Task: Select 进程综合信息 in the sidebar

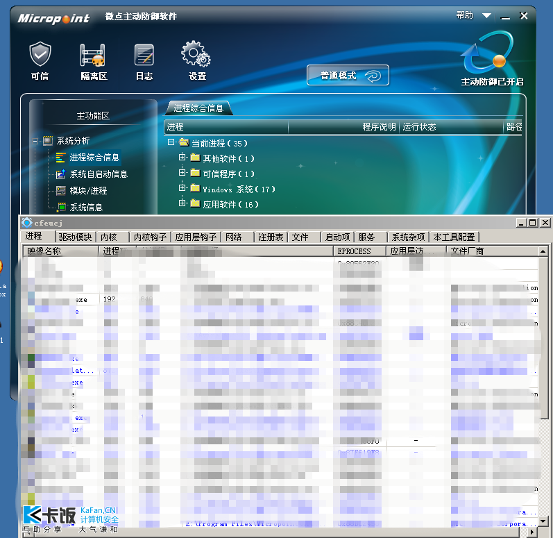Action: click(x=94, y=158)
